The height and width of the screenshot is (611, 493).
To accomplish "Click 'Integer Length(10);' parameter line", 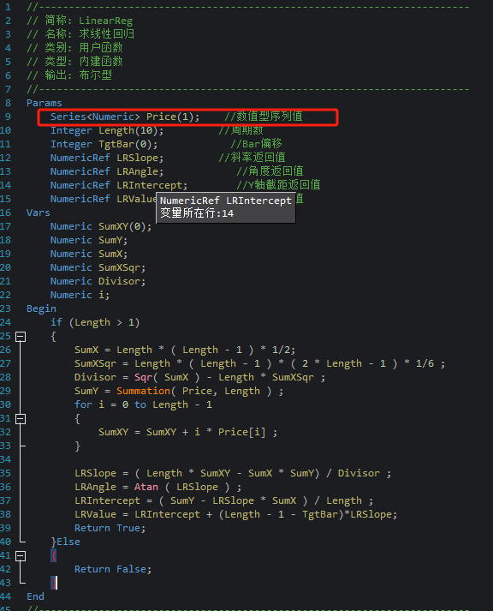I will pyautogui.click(x=107, y=130).
